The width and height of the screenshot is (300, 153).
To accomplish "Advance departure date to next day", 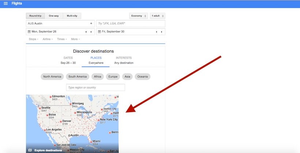I will pyautogui.click(x=91, y=32).
